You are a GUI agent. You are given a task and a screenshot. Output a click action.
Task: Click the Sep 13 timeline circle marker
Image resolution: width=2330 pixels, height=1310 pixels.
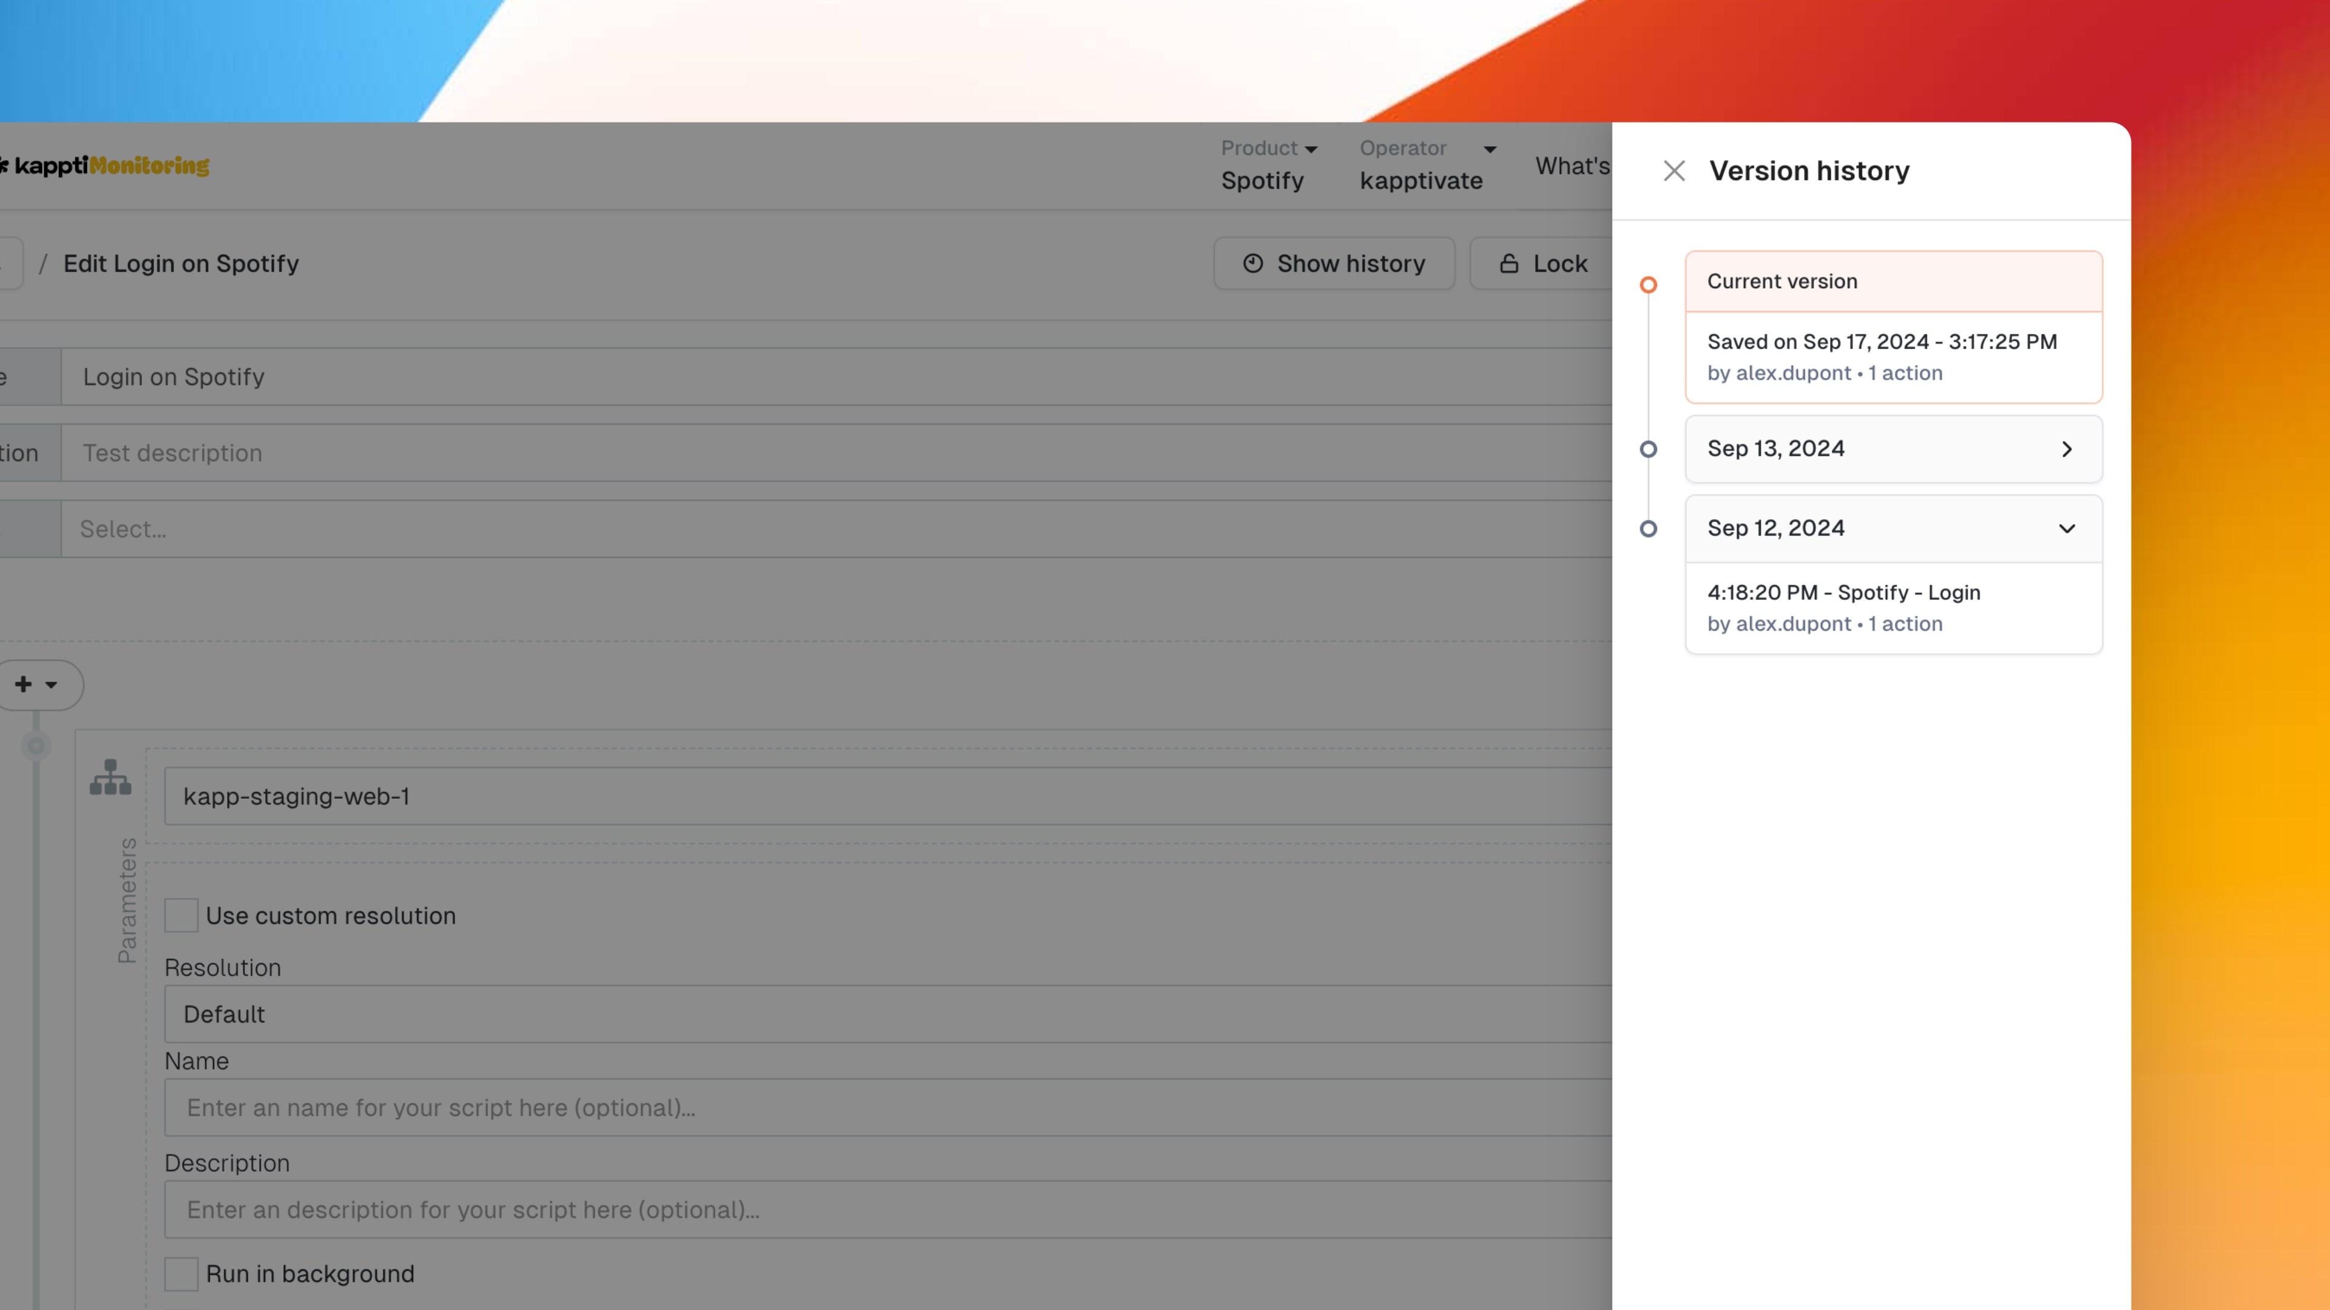pos(1648,449)
